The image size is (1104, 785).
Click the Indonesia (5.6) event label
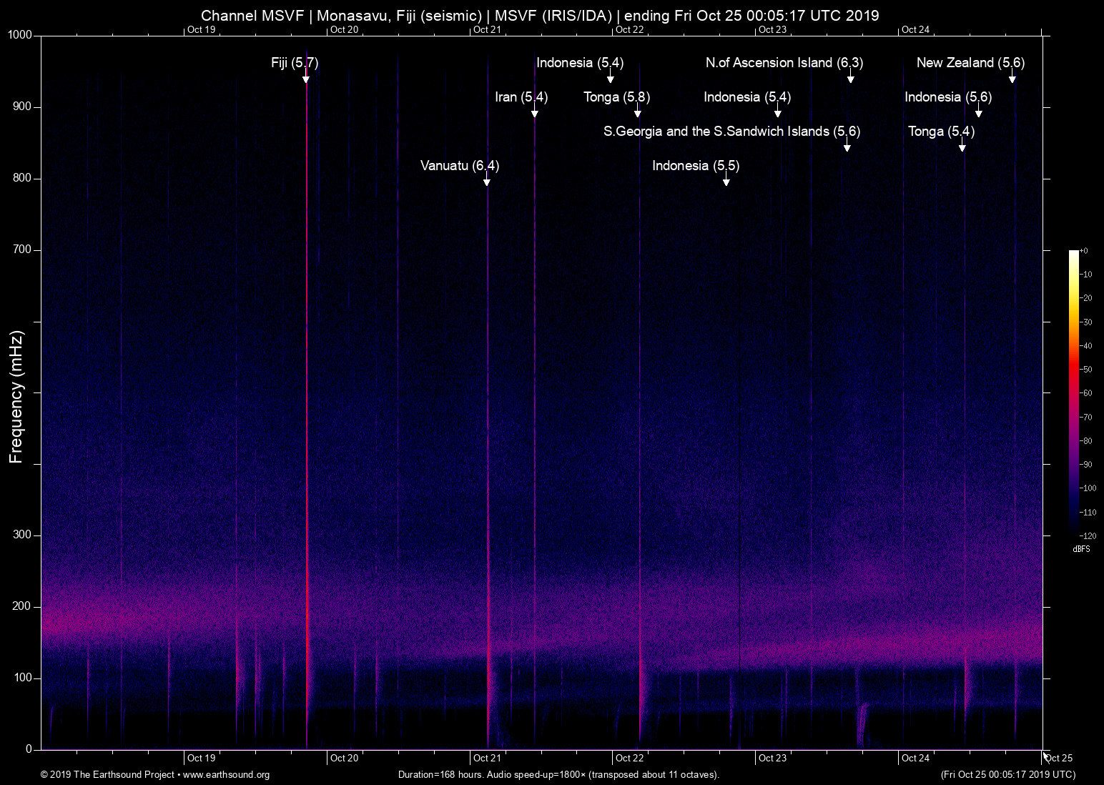tap(949, 97)
